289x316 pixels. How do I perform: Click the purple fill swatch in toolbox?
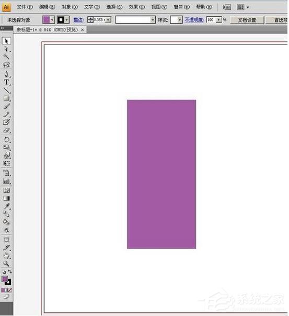coord(5,279)
